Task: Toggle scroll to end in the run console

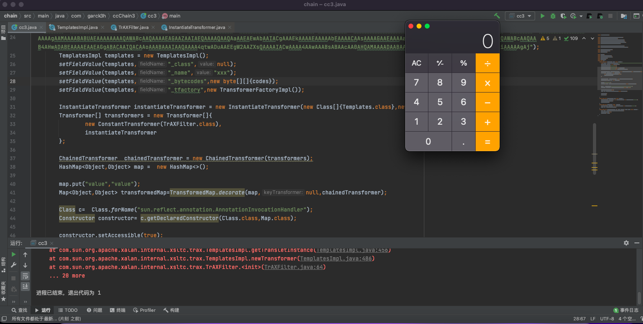Action: tap(25, 287)
